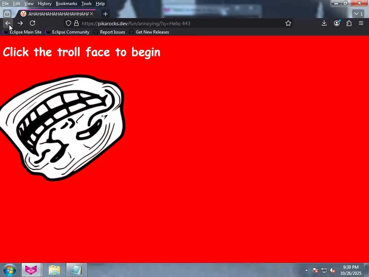
Task: Show hidden system tray icons
Action: pos(306,270)
